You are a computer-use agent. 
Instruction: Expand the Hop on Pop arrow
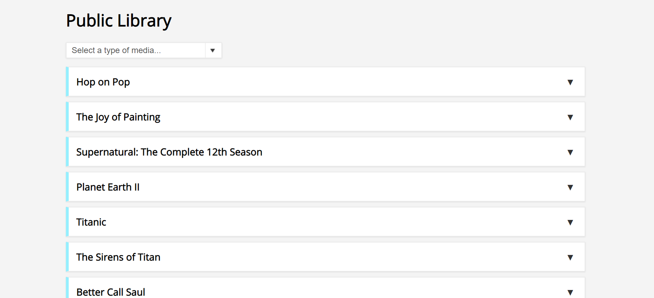coord(570,82)
